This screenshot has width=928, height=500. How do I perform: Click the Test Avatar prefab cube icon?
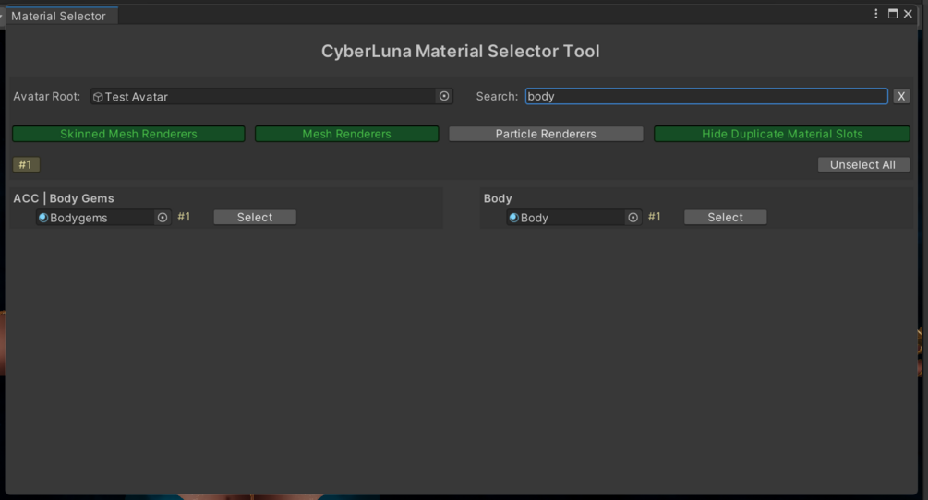pyautogui.click(x=98, y=97)
